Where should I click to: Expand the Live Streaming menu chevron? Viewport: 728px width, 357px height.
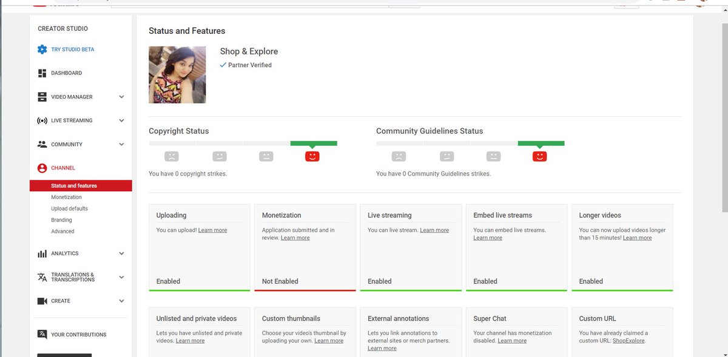click(x=121, y=120)
